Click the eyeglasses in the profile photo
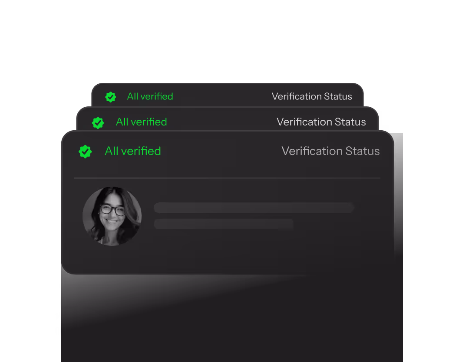The image size is (469, 363). click(x=112, y=210)
